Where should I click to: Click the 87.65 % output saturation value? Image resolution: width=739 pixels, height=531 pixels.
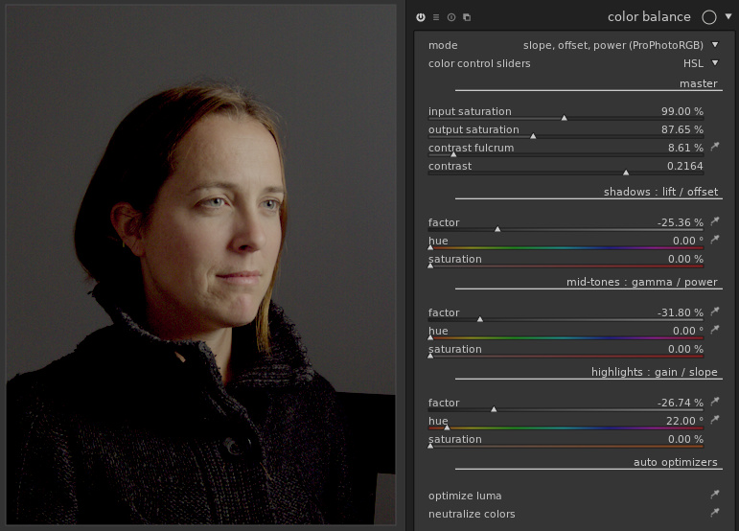[x=682, y=129]
